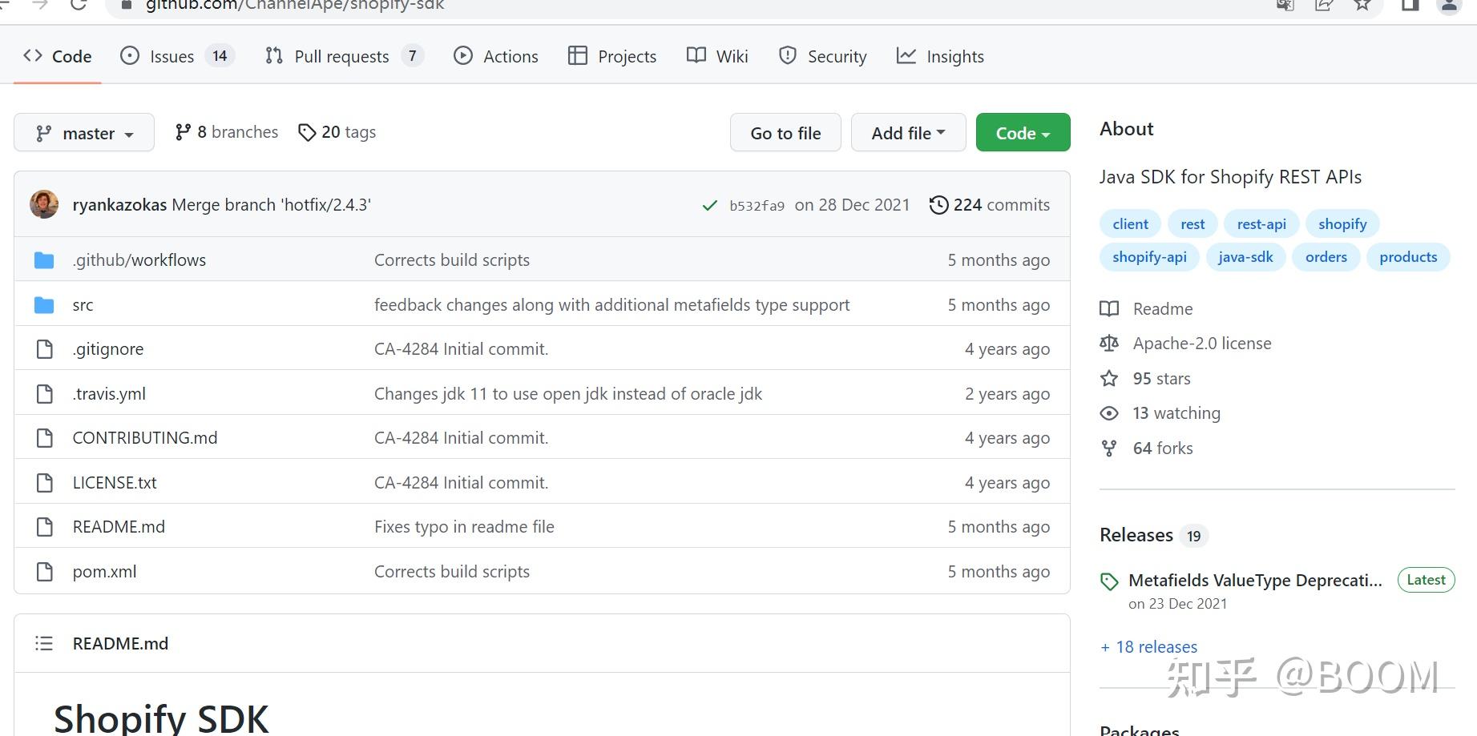The height and width of the screenshot is (736, 1477).
Task: Open 'feedback changes along with additional metafields' commit
Action: (x=612, y=305)
